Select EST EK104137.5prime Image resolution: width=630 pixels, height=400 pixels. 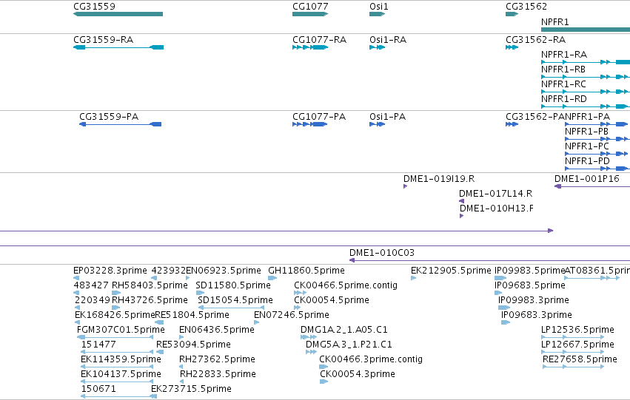click(117, 382)
